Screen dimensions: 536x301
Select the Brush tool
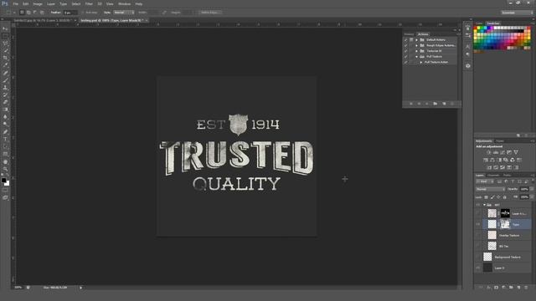click(x=5, y=80)
